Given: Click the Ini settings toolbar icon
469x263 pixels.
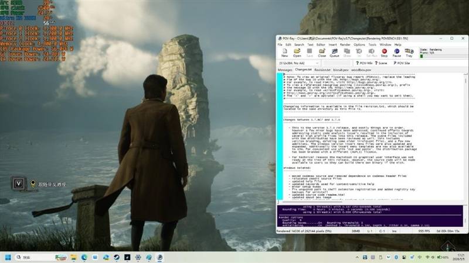Looking at the screenshot, I should (359, 53).
